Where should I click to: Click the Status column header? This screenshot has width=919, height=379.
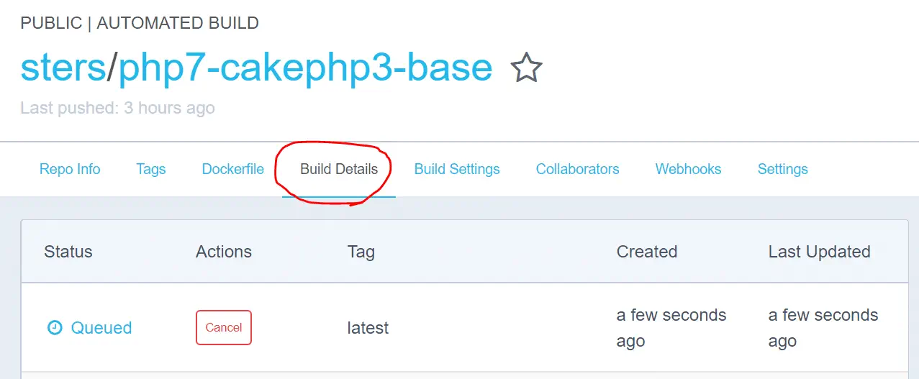(x=68, y=252)
